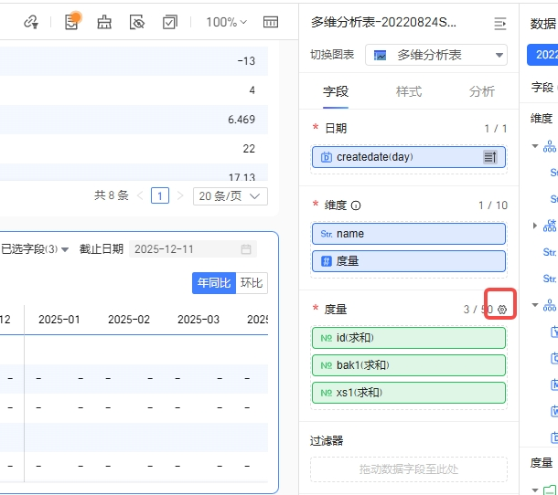The height and width of the screenshot is (495, 558).
Task: Click the info icon next to 维度
Action: tap(356, 205)
